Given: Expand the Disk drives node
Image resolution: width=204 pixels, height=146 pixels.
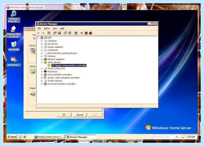Looking at the screenshot, I should click(42, 44).
